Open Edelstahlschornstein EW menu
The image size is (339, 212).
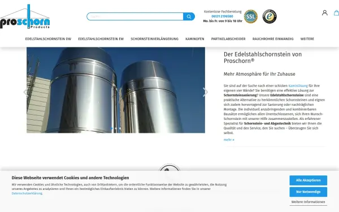101,39
